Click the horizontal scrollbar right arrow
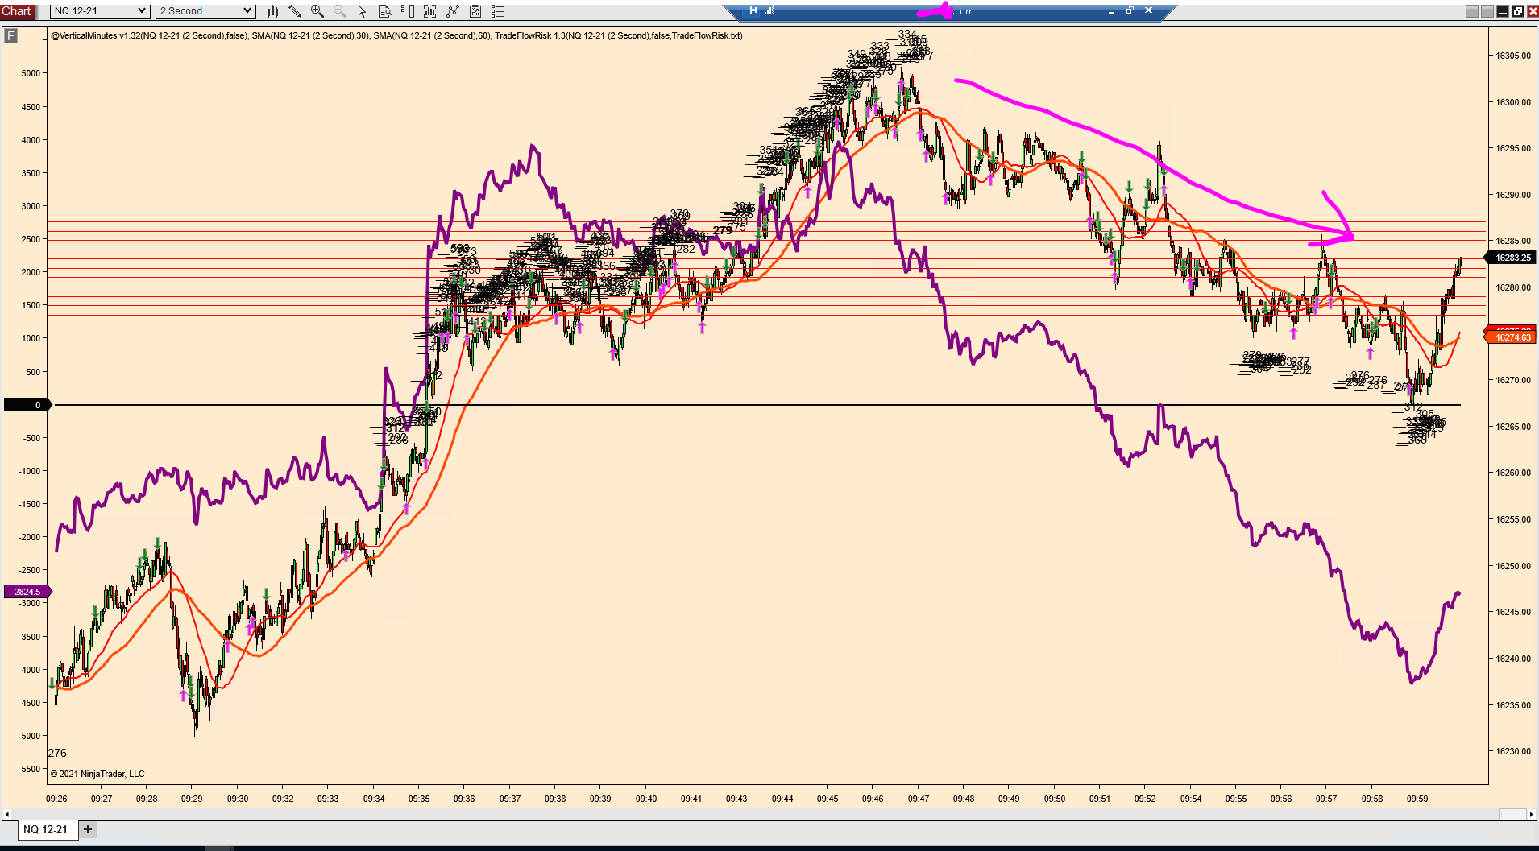Viewport: 1539px width, 851px height. [1532, 814]
